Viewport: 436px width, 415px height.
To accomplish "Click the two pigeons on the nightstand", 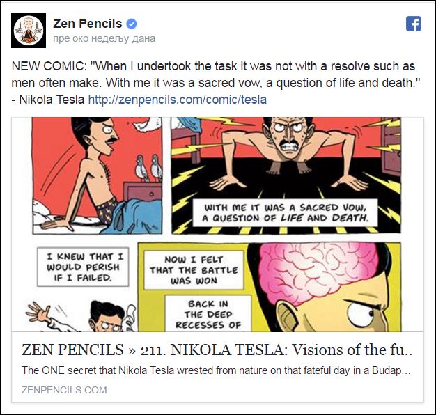I will click(x=149, y=168).
